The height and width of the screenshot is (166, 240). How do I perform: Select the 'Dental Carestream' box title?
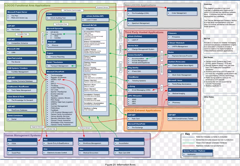point(15,116)
